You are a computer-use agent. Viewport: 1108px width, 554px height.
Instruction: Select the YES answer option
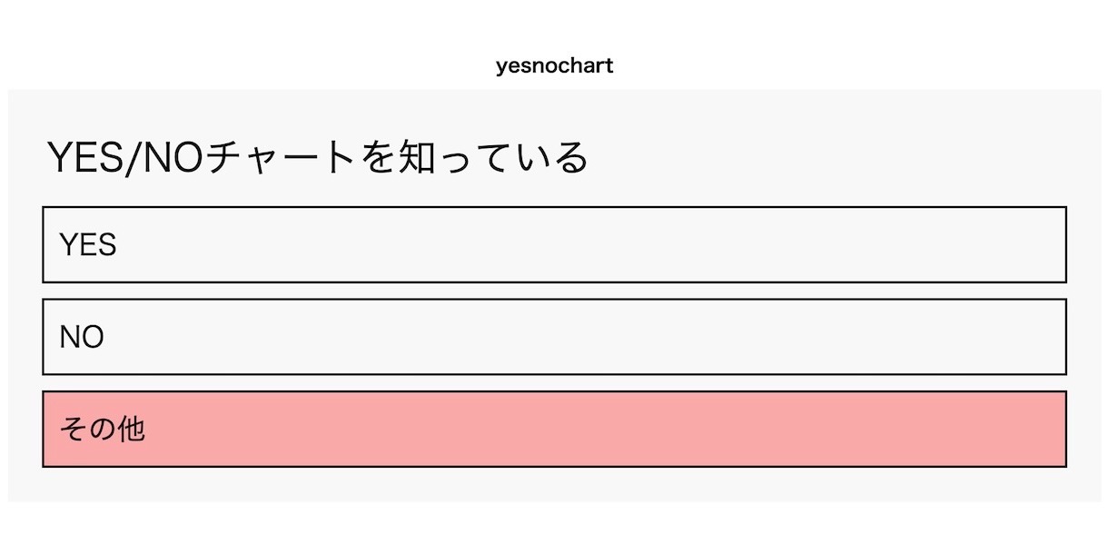click(554, 244)
